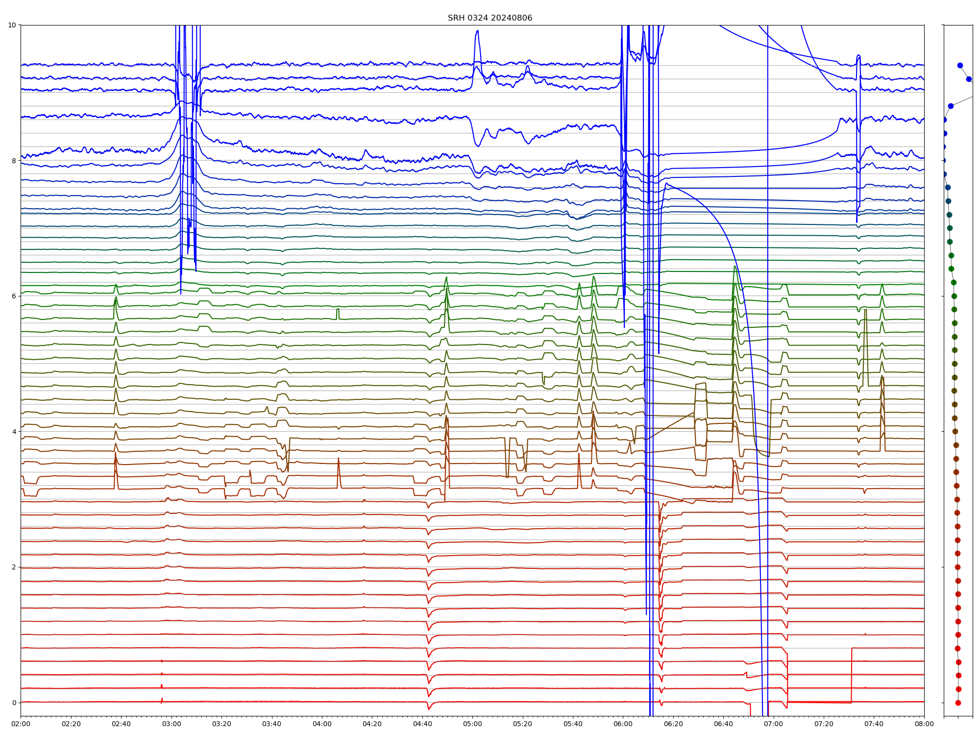
Task: Click the y-axis tick label 0
Action: [x=14, y=703]
